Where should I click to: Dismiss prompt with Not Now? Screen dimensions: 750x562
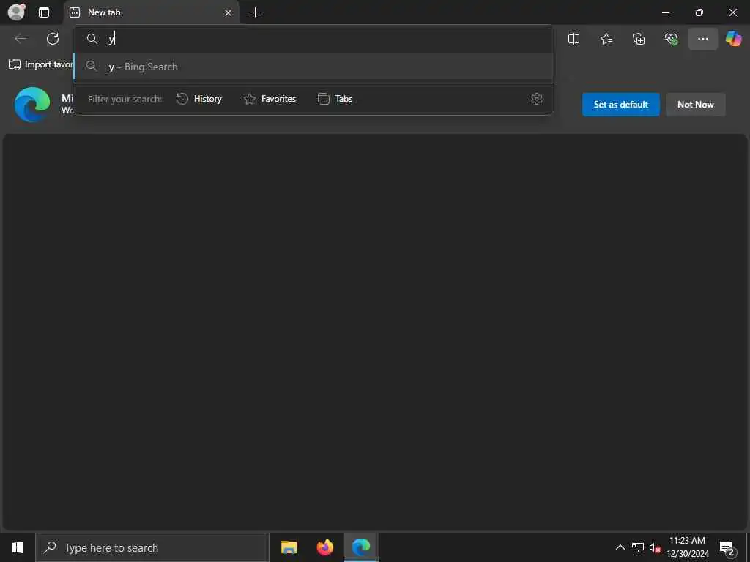(x=696, y=105)
